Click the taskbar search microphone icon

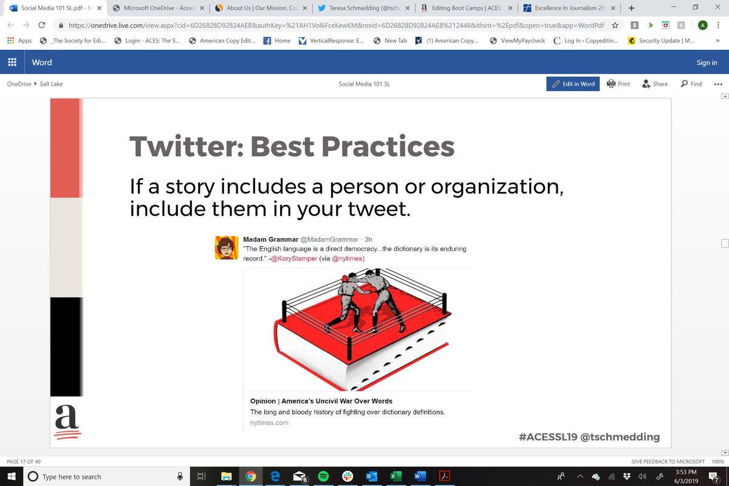click(x=180, y=476)
